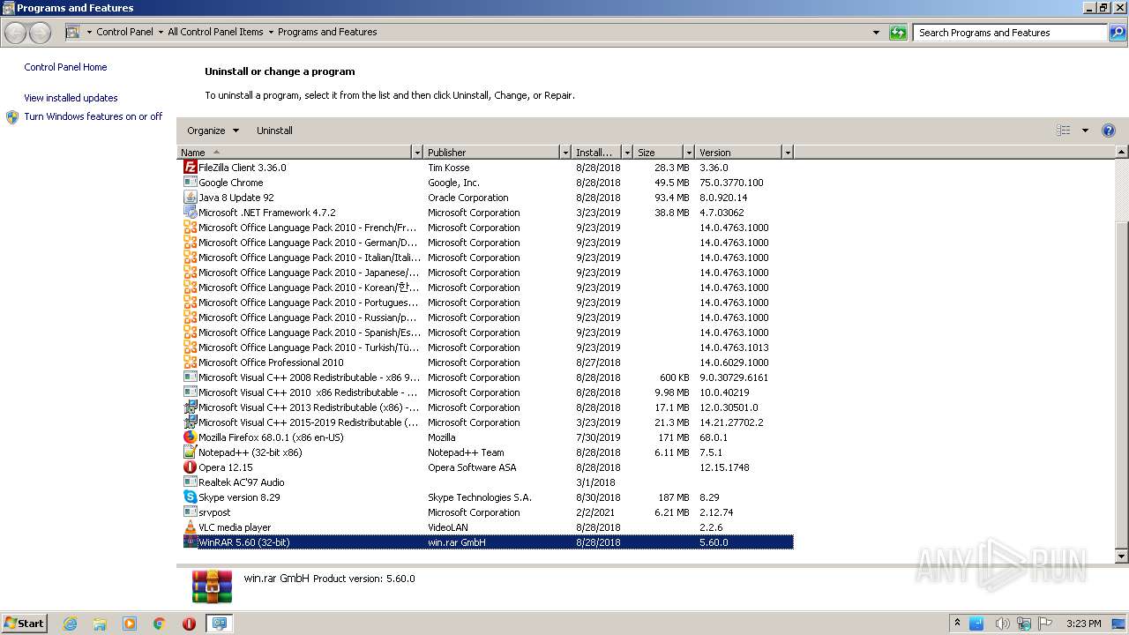1129x635 pixels.
Task: Click the Action Center flag tray icon
Action: click(1046, 624)
